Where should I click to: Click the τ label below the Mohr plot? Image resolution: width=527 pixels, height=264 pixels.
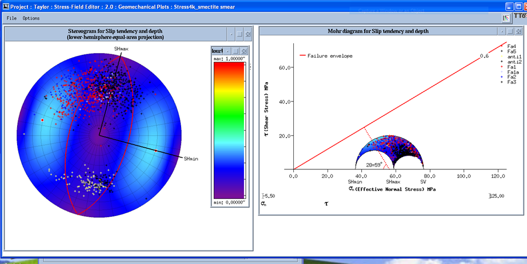(326, 204)
